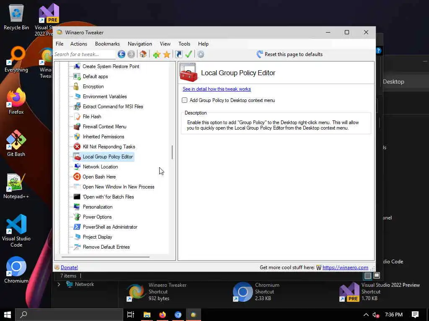Select the Visual Studio Code desktop icon
The width and height of the screenshot is (429, 321).
tap(16, 231)
